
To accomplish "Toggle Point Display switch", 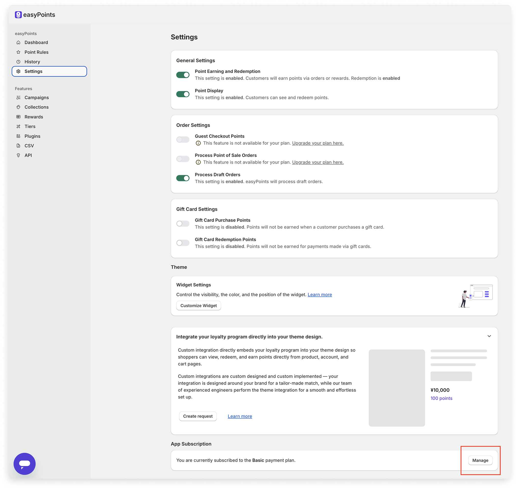I will tap(183, 94).
